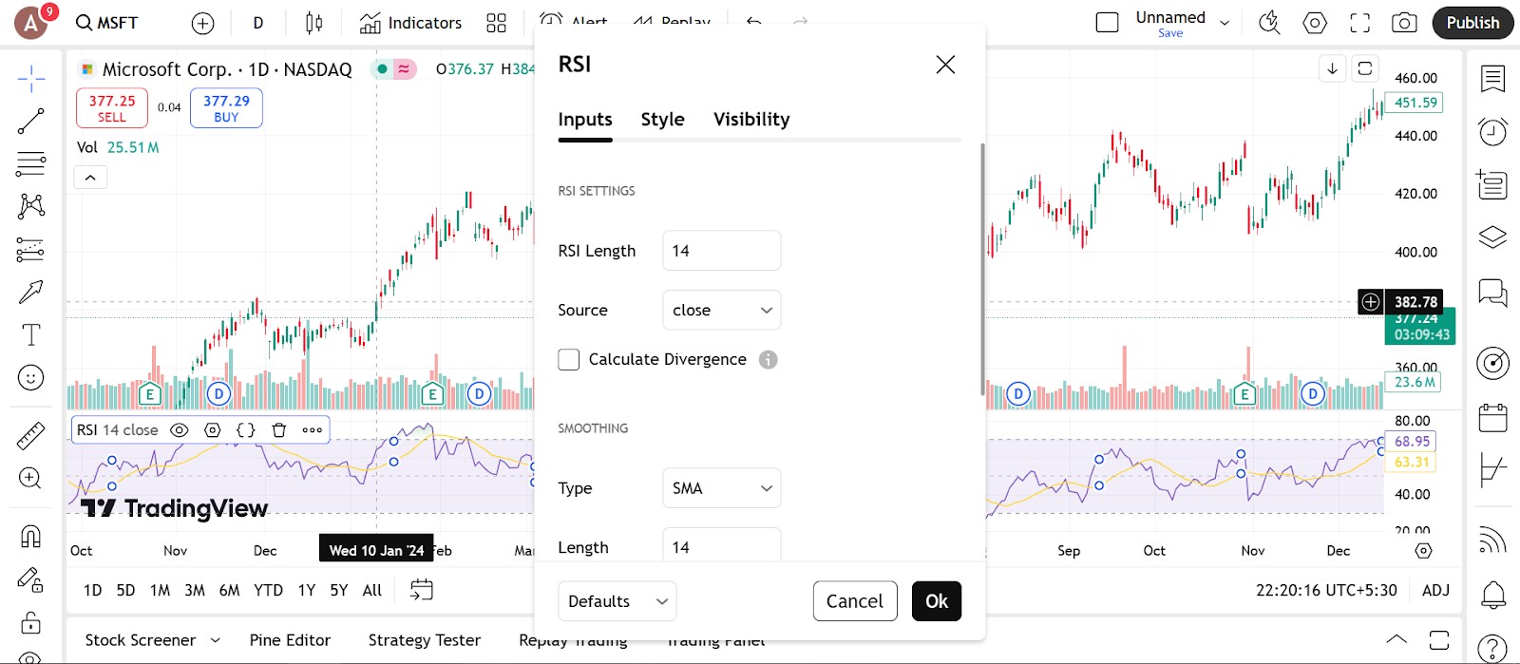The image size is (1520, 664).
Task: Select the ruler measure tool
Action: click(30, 435)
